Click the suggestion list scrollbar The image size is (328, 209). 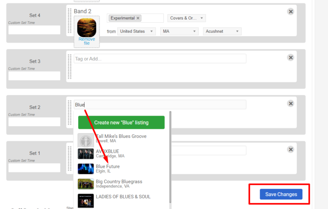click(170, 157)
